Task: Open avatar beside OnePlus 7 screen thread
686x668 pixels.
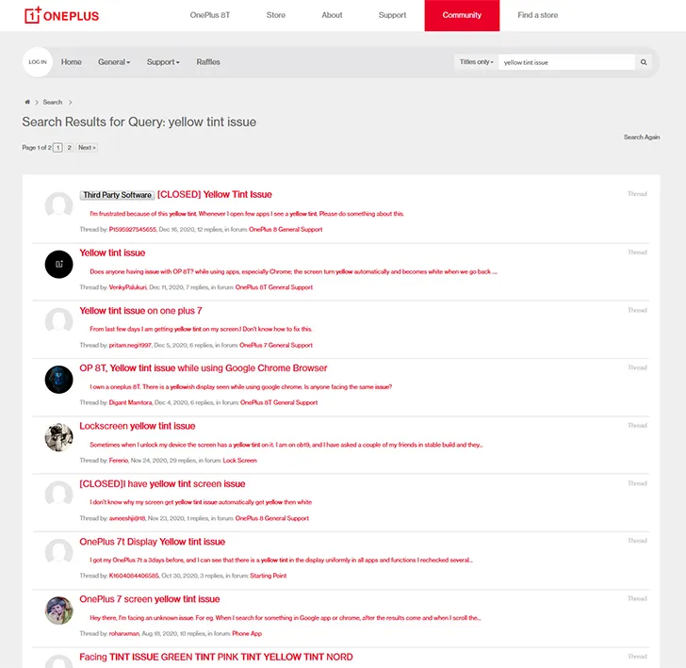Action: [x=58, y=611]
